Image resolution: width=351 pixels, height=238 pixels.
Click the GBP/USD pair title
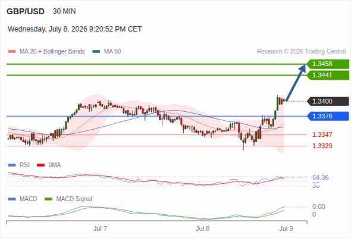26,11
